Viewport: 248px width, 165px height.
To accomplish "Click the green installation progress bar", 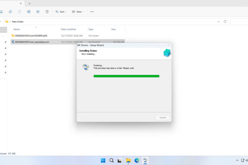I will click(126, 76).
